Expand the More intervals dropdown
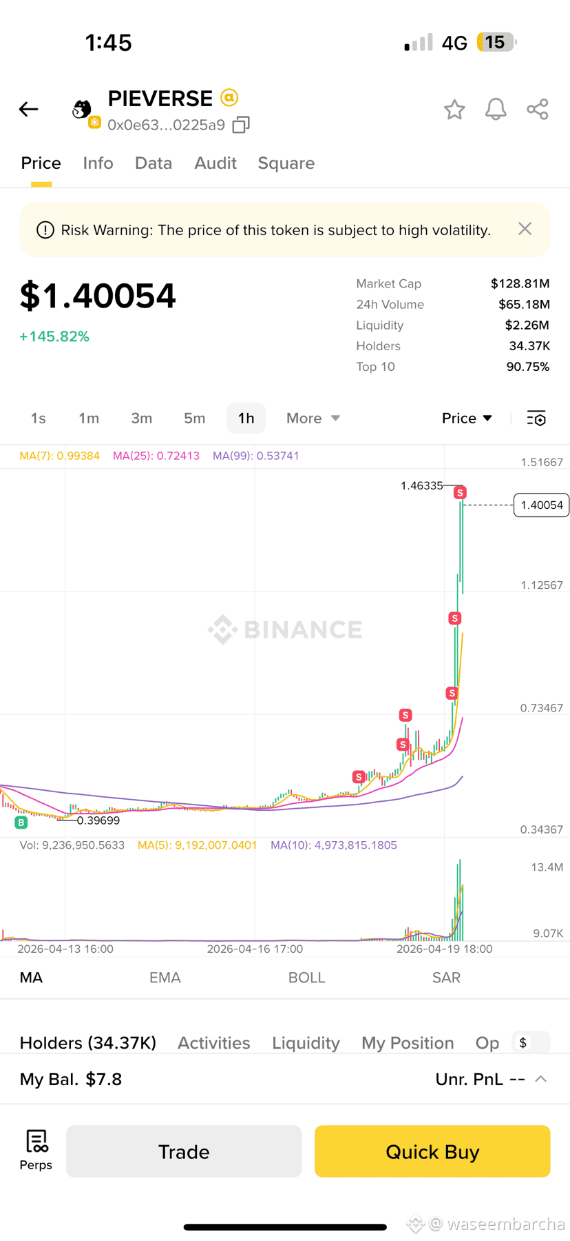The height and width of the screenshot is (1241, 570). point(313,418)
